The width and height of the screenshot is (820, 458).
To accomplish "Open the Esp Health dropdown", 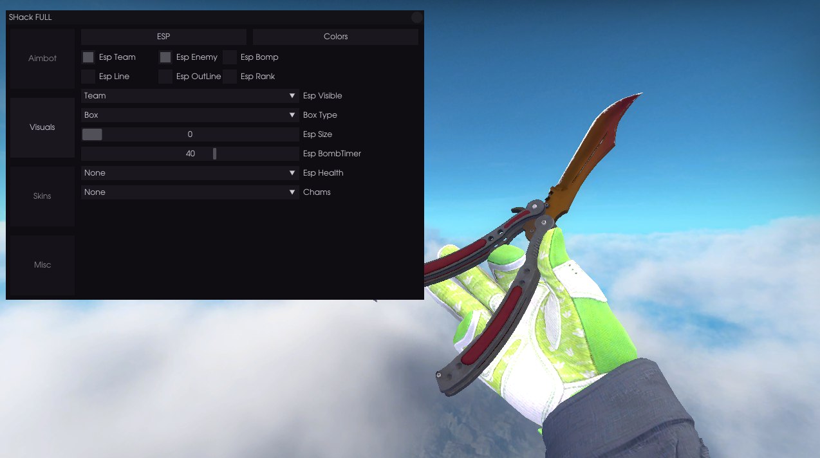I will pyautogui.click(x=190, y=173).
